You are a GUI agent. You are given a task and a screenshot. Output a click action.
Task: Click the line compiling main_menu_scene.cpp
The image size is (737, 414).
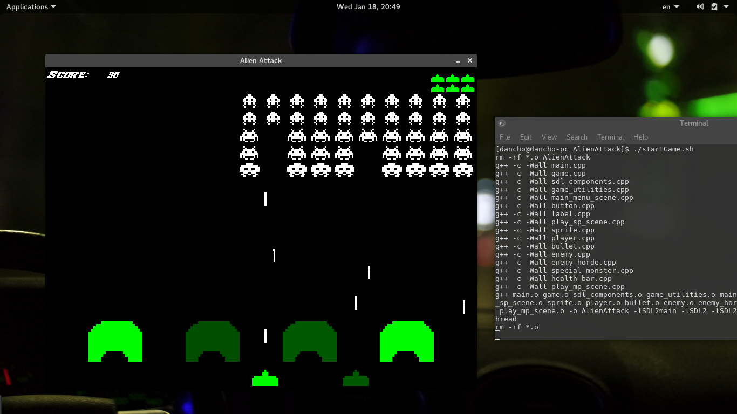pyautogui.click(x=564, y=198)
